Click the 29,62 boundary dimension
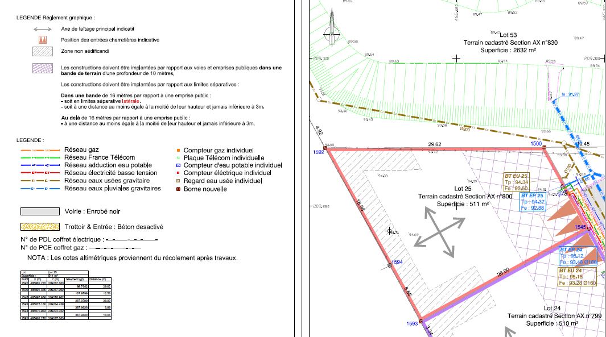 tap(435, 144)
